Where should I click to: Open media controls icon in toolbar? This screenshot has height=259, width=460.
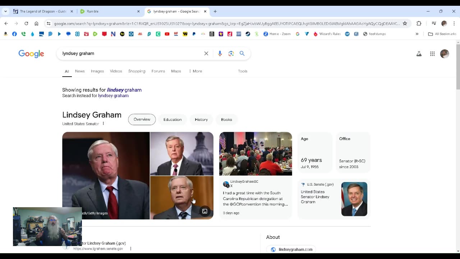[x=434, y=23]
